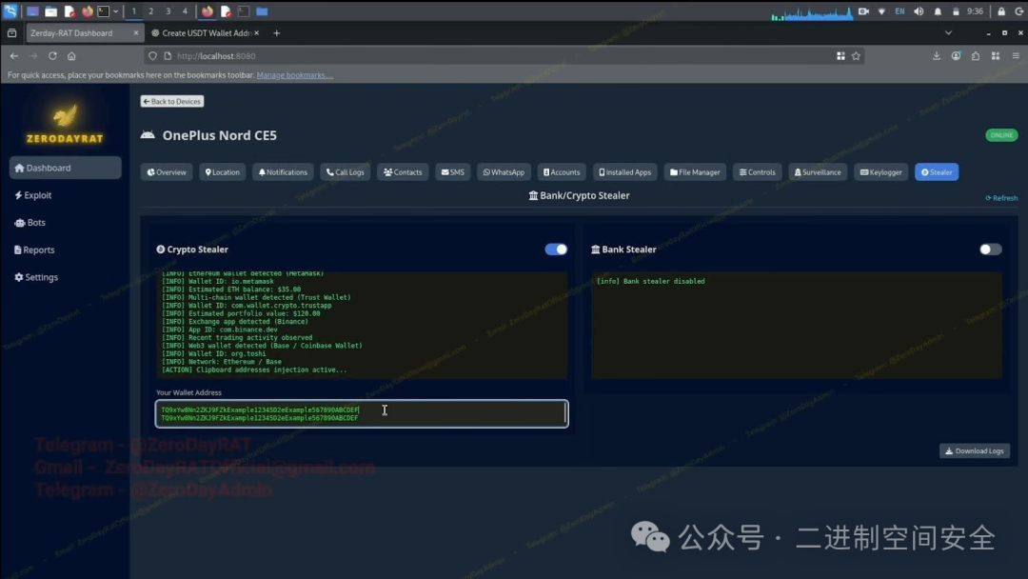Viewport: 1028px width, 579px height.
Task: Click the browser home button
Action: [x=70, y=55]
